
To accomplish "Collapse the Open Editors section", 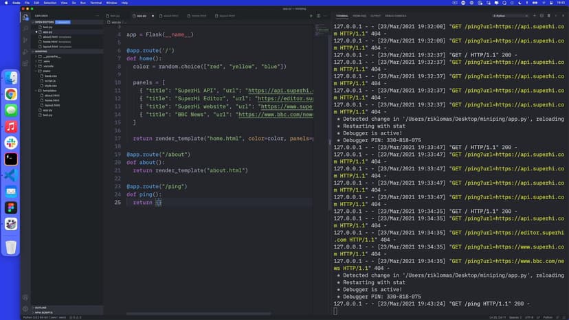I will point(43,22).
